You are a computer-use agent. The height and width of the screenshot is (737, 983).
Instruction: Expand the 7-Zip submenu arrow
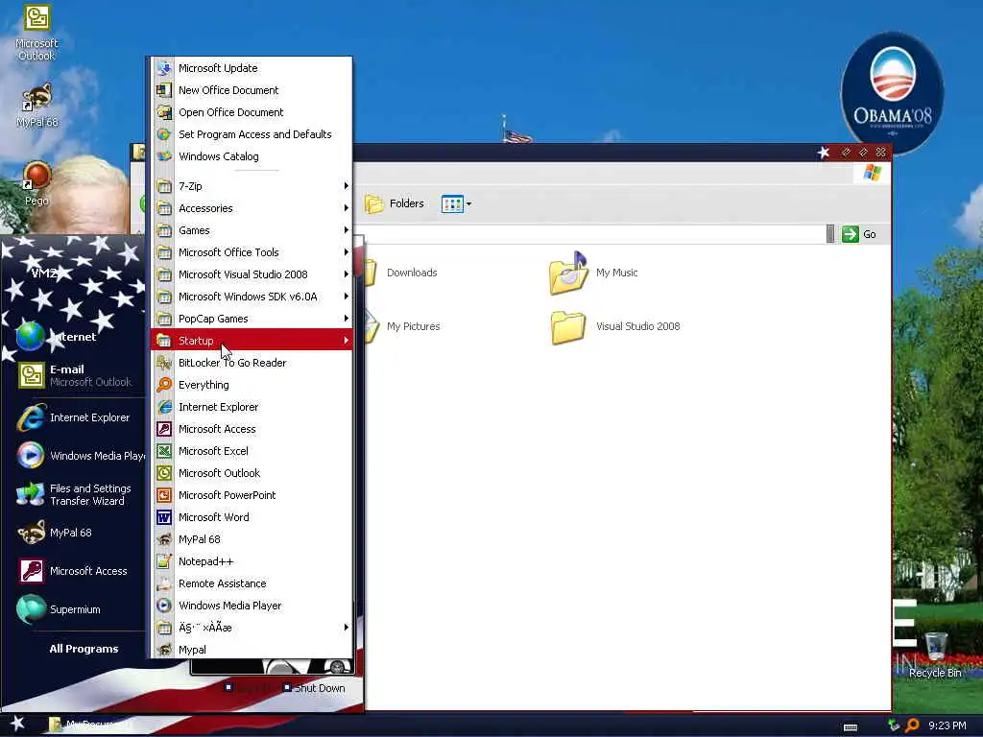point(346,186)
